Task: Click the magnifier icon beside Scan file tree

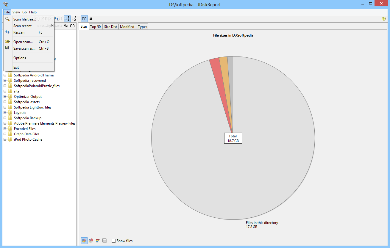Action: point(7,19)
